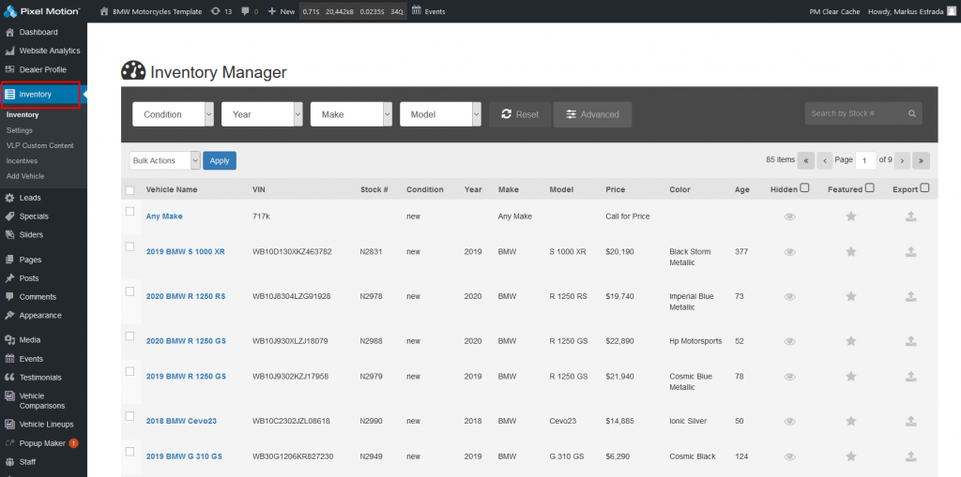Star the 2020 BMW R 1250 GS as featured
961x477 pixels.
pyautogui.click(x=850, y=341)
